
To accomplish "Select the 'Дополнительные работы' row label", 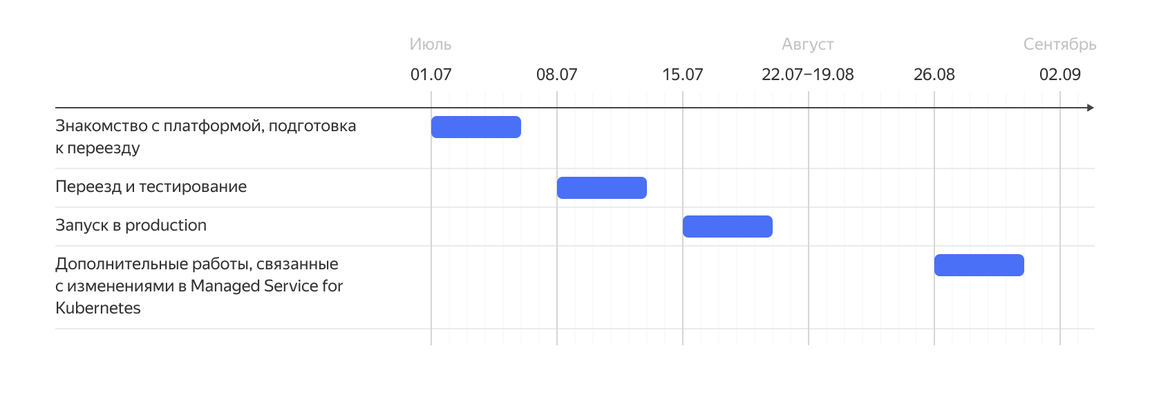I will click(199, 286).
